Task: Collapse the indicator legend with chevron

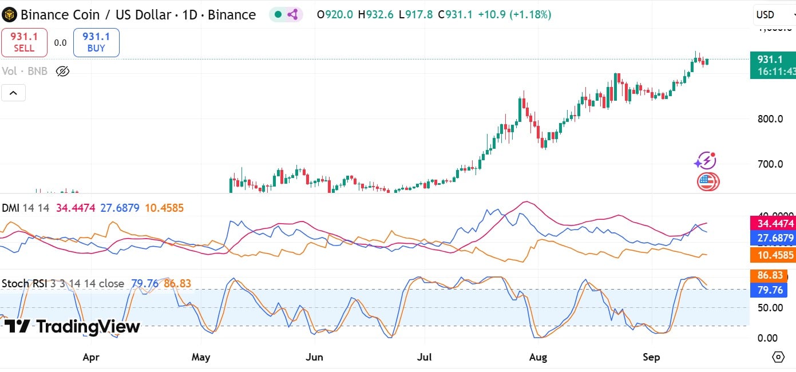Action: coord(13,92)
